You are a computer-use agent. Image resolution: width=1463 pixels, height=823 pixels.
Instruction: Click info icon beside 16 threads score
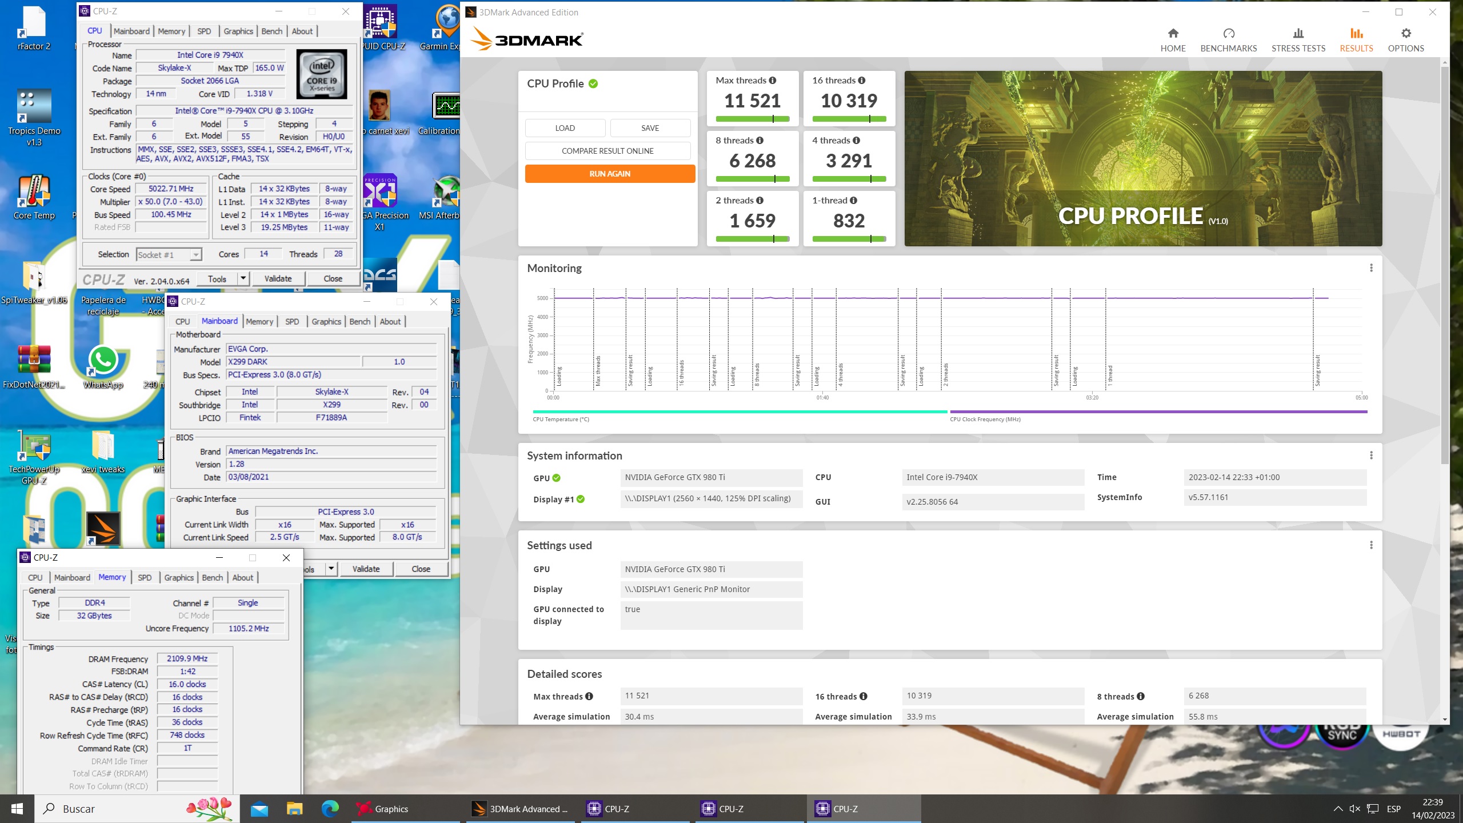862,81
